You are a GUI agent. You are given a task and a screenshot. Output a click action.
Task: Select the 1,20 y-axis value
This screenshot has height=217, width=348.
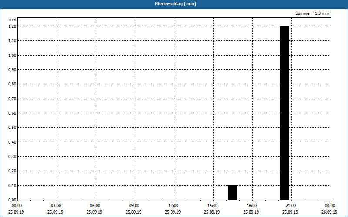[12, 26]
